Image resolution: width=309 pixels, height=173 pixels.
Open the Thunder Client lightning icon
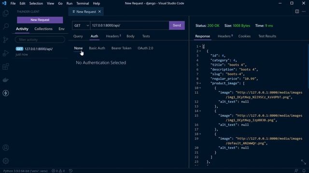6,93
